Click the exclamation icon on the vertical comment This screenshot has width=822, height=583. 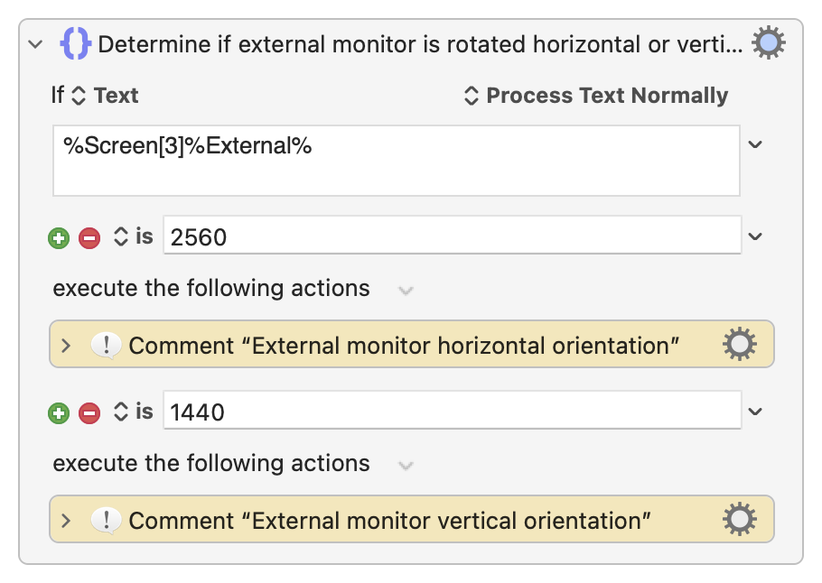[106, 521]
